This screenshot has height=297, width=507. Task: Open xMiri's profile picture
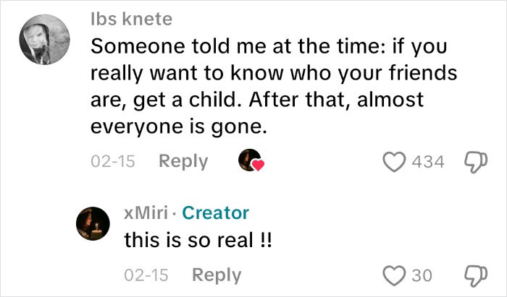point(93,225)
